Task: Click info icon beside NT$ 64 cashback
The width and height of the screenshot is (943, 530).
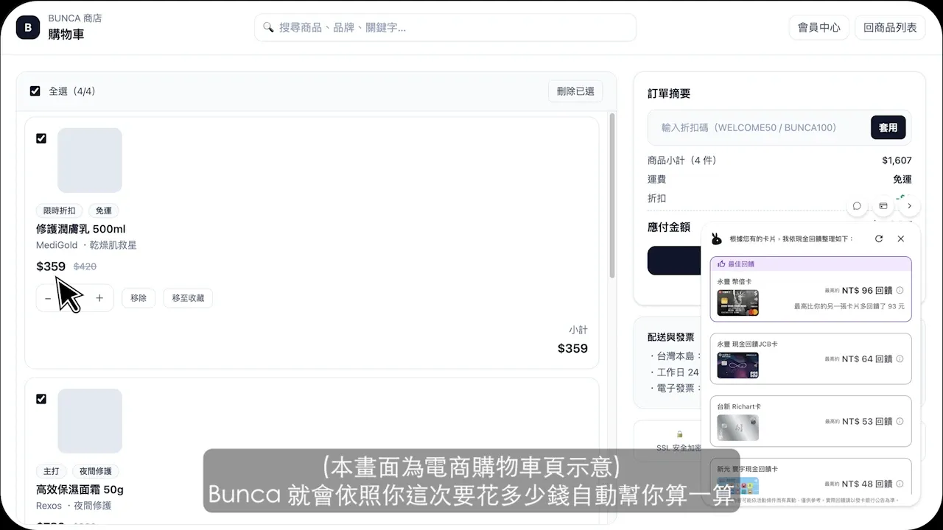Action: tap(900, 359)
